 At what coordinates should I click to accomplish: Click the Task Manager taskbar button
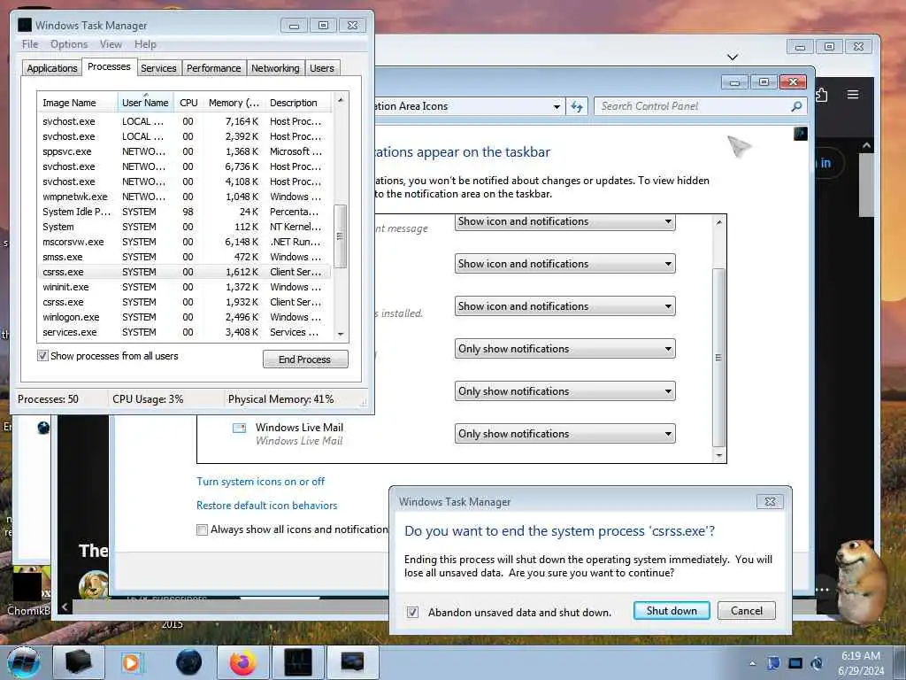(298, 662)
